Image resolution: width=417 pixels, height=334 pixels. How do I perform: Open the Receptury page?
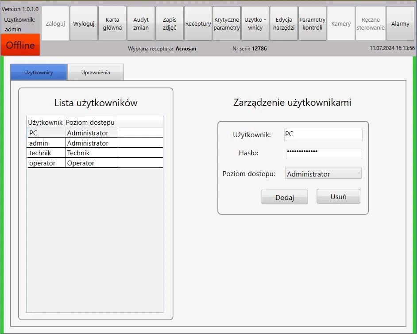coord(198,24)
